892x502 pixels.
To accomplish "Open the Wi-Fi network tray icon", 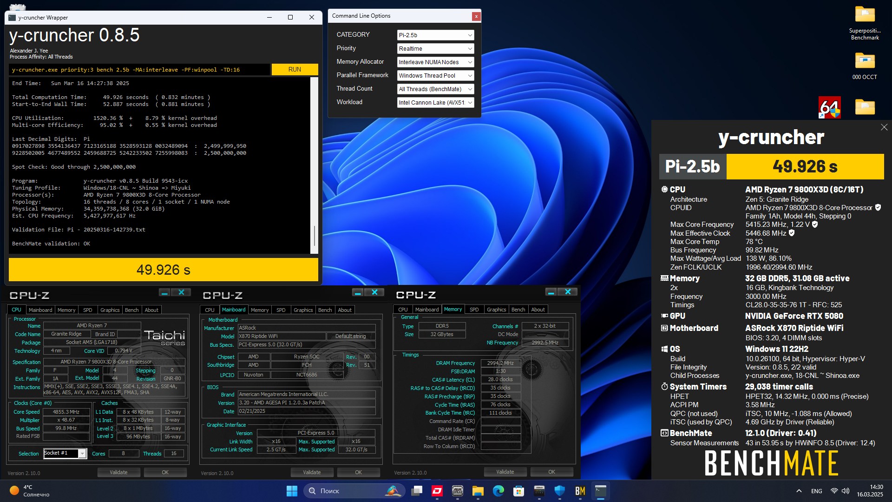I will coord(834,491).
